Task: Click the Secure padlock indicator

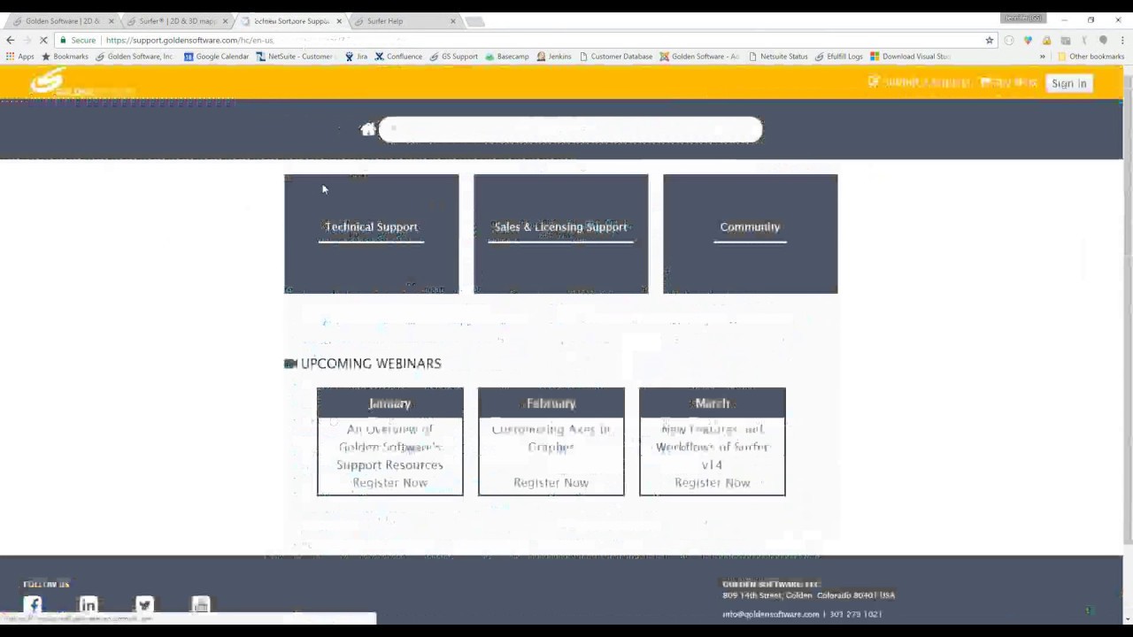Action: (x=77, y=40)
